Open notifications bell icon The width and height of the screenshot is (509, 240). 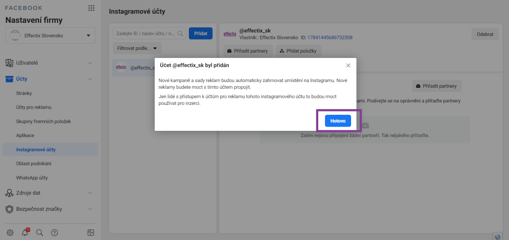coord(25,232)
